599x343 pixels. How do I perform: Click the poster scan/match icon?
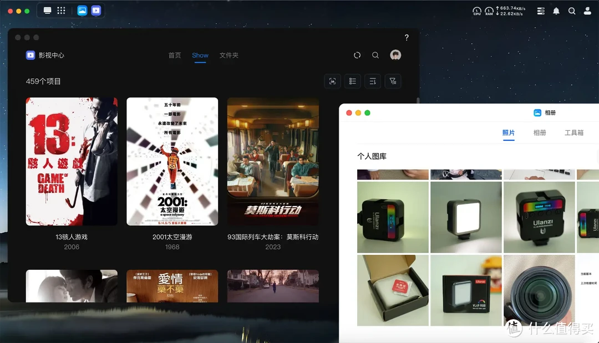click(332, 81)
